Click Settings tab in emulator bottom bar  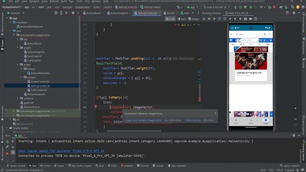[266, 121]
